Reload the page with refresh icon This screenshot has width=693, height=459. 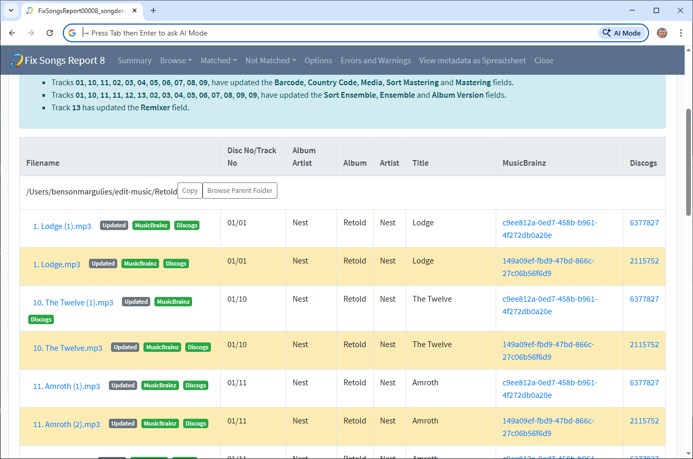[50, 33]
